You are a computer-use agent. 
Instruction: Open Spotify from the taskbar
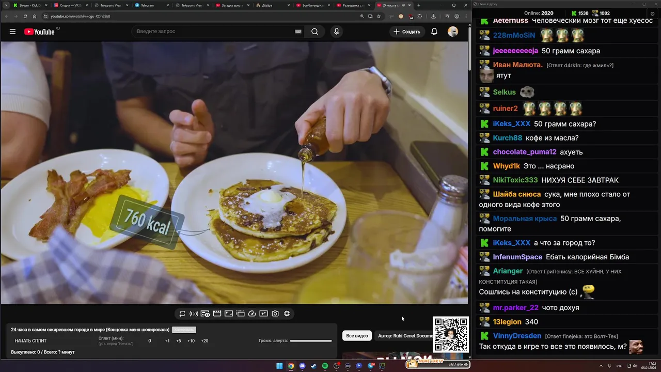point(325,366)
